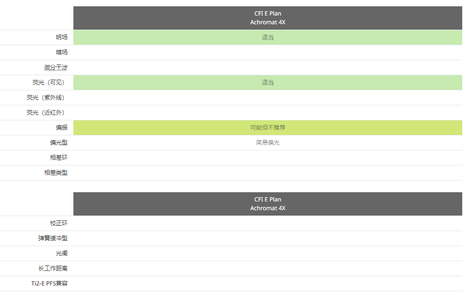Click the 相差环 row label
This screenshot has height=300, width=470.
[58, 158]
